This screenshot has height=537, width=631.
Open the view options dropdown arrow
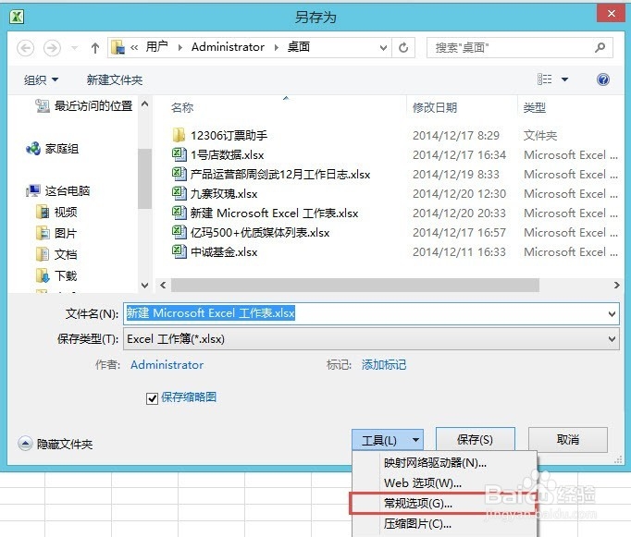[x=564, y=79]
